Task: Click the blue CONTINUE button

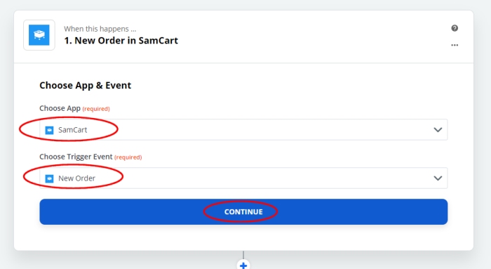Action: (243, 211)
